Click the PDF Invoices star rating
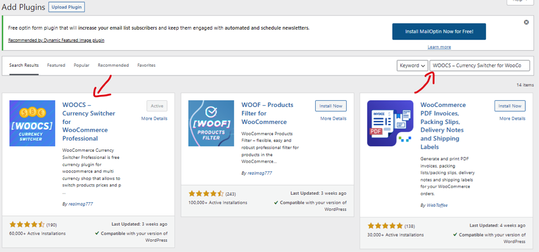The height and width of the screenshot is (252, 539). click(x=385, y=226)
